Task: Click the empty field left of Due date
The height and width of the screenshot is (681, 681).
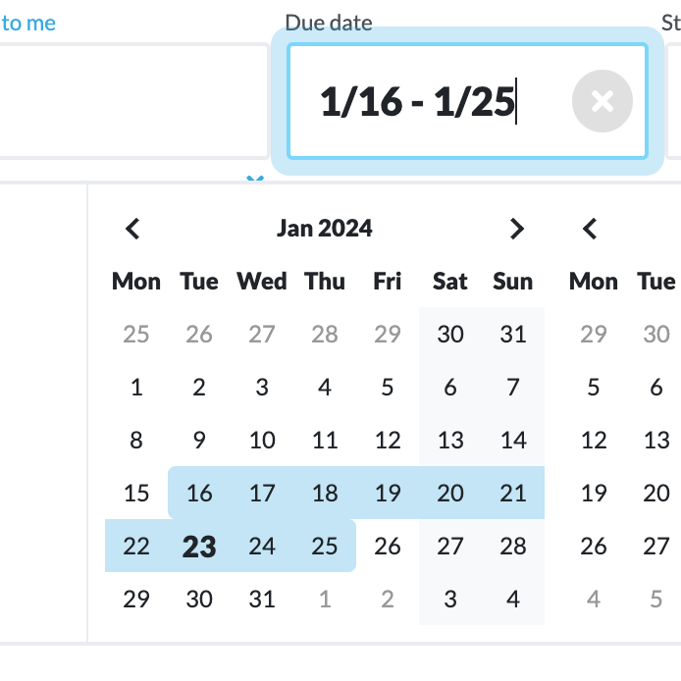Action: point(132,101)
